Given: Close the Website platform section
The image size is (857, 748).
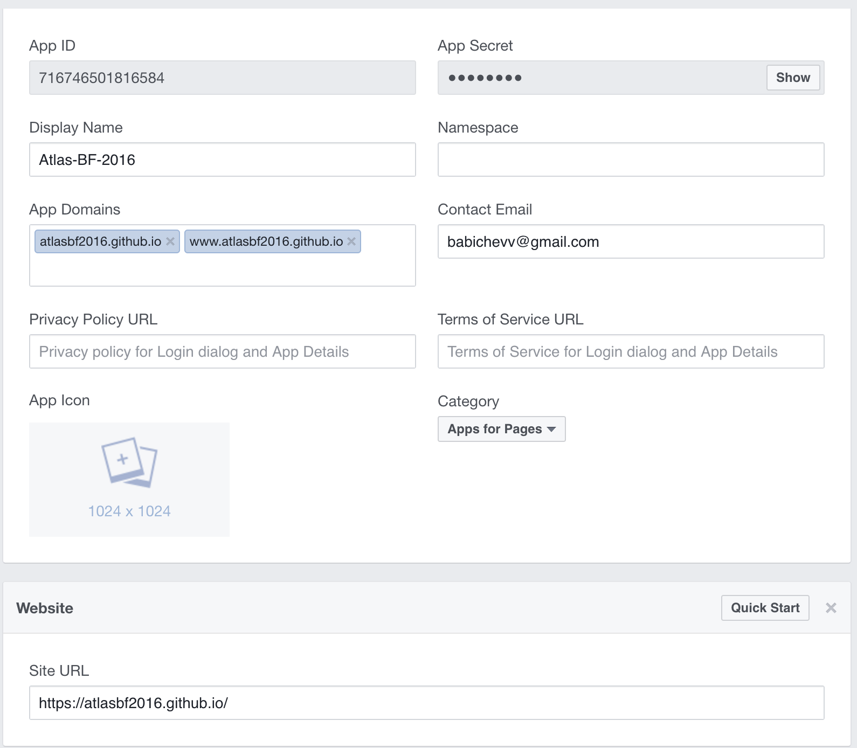Looking at the screenshot, I should tap(831, 608).
